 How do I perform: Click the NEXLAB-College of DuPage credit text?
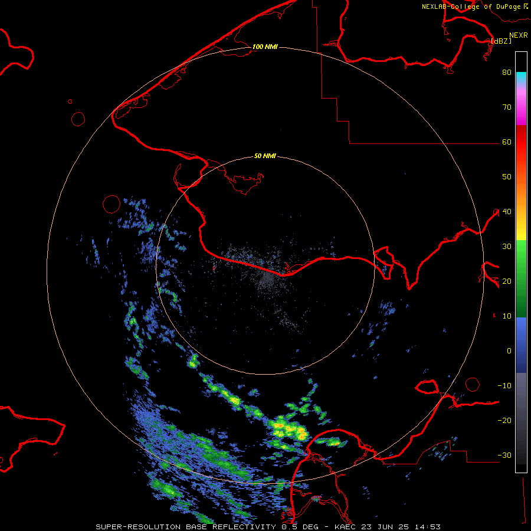click(471, 6)
